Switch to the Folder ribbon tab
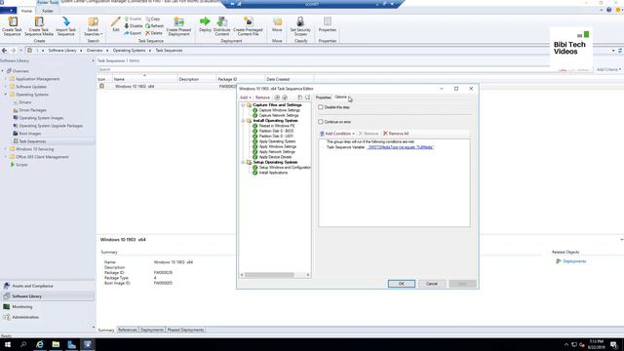Screen dimensions: 624x351 [48, 11]
